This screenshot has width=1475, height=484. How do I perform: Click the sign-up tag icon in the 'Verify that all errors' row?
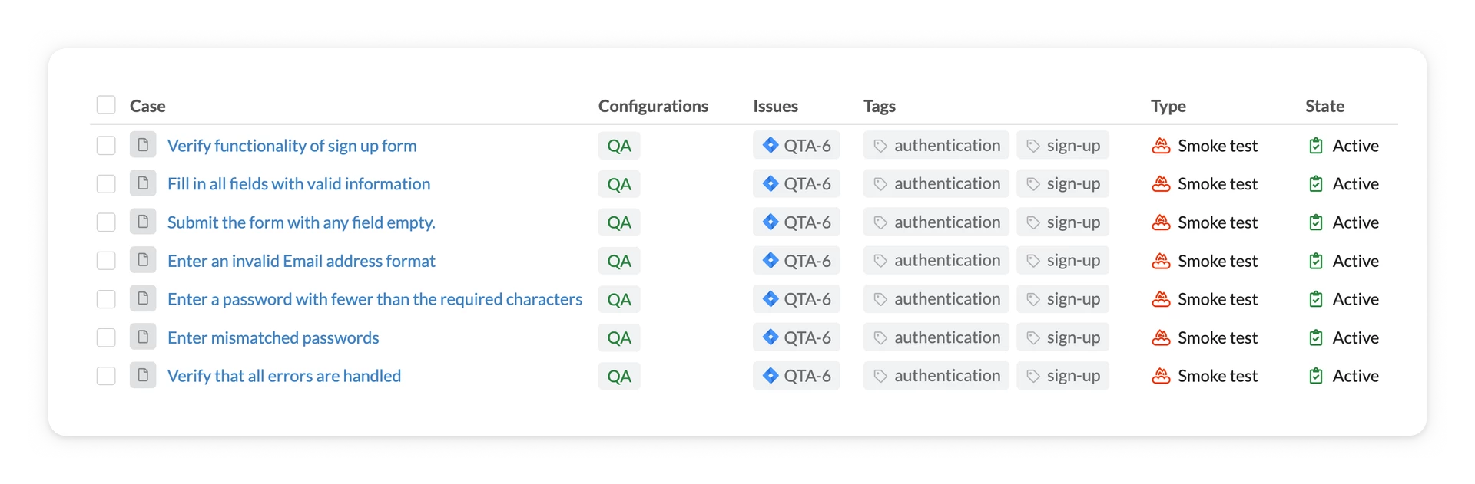[1033, 376]
